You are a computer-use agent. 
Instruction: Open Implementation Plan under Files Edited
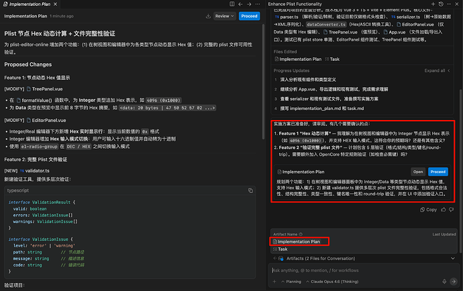[298, 59]
